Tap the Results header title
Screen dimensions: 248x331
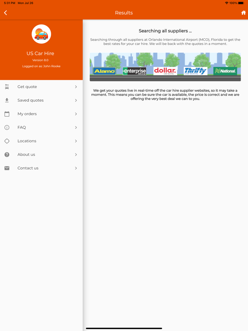(x=124, y=13)
